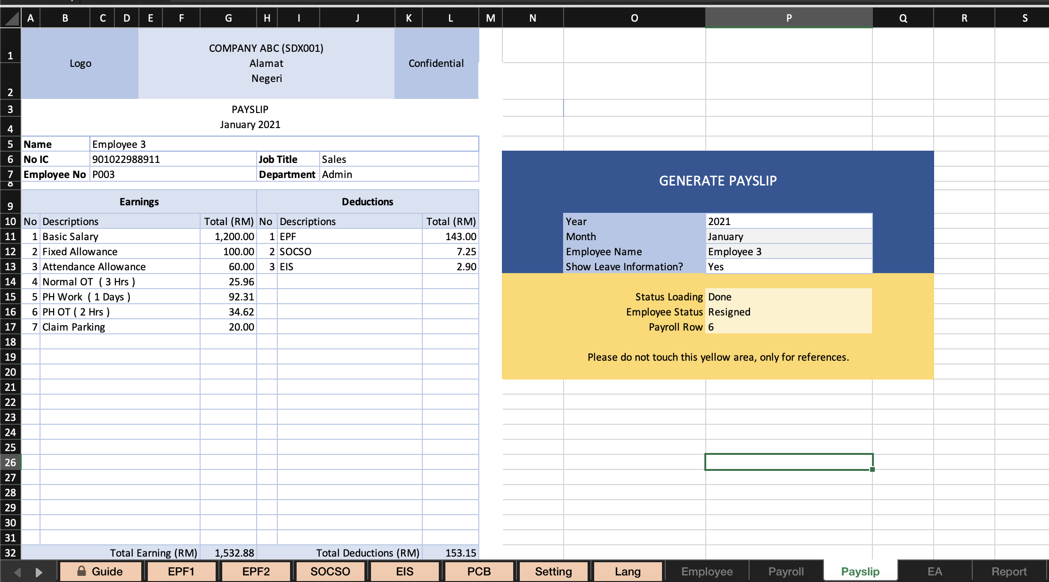Viewport: 1049px width, 582px height.
Task: Open the Setting sheet tab
Action: (553, 571)
